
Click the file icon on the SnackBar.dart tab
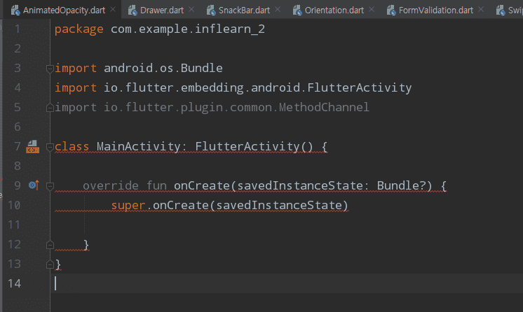click(x=212, y=11)
